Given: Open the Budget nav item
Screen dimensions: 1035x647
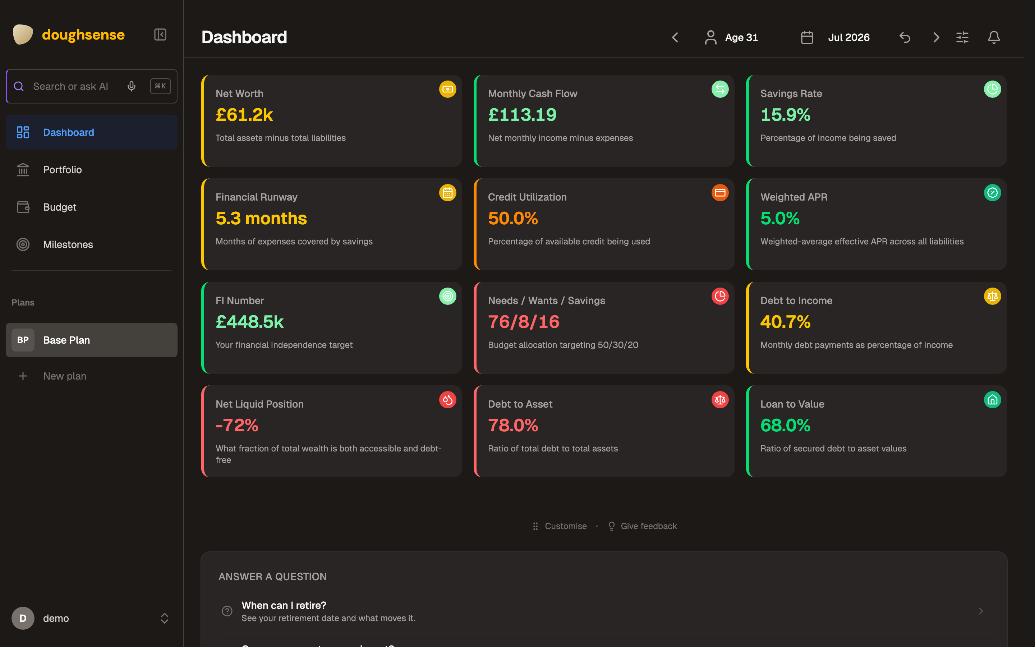Looking at the screenshot, I should pos(92,207).
